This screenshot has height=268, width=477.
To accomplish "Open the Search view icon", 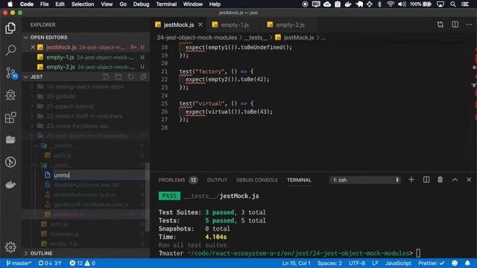I will (10, 50).
